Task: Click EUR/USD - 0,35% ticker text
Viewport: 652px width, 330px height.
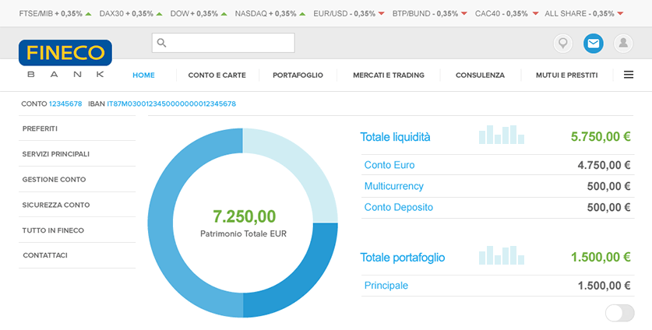Action: pos(344,14)
